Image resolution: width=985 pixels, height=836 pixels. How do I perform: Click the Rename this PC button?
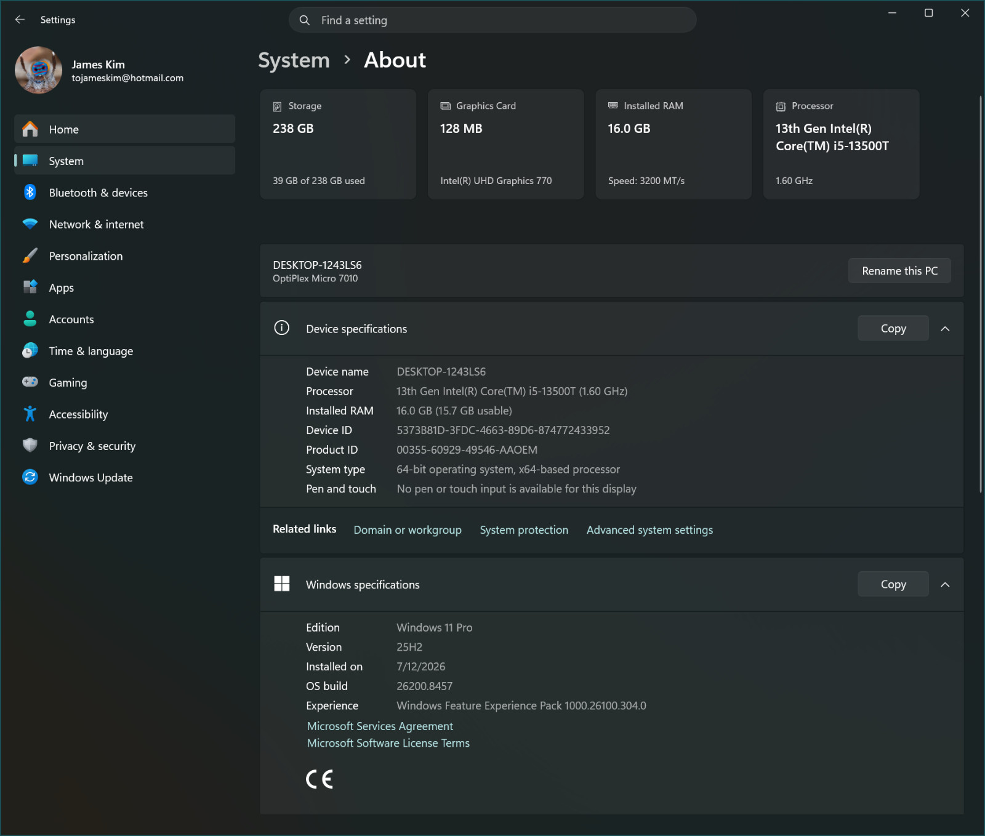coord(899,271)
